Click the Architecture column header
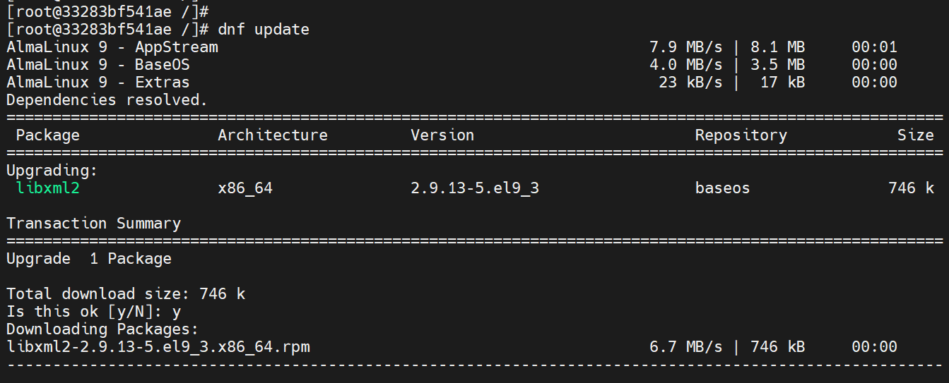Viewport: 949px width, 383px height. coord(273,135)
